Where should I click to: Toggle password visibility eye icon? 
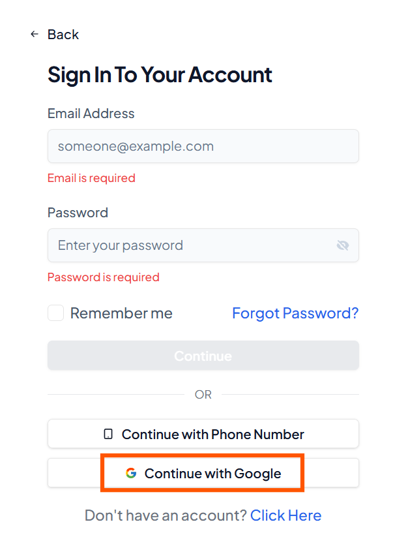343,245
